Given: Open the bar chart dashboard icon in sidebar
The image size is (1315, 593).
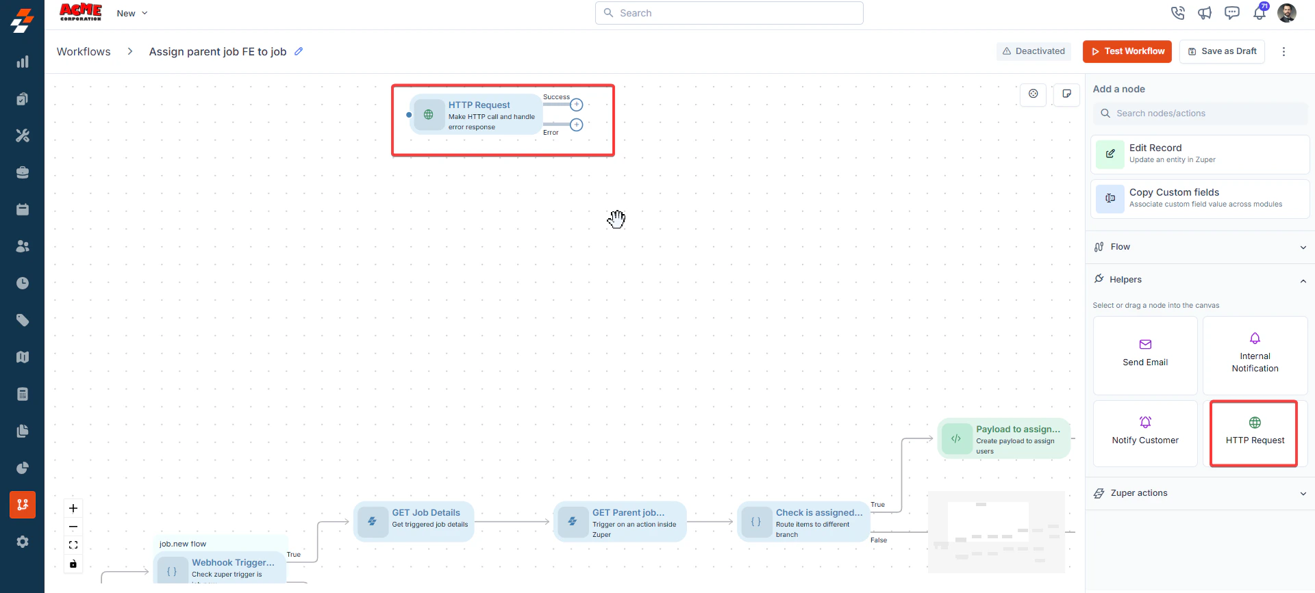Looking at the screenshot, I should [x=23, y=62].
